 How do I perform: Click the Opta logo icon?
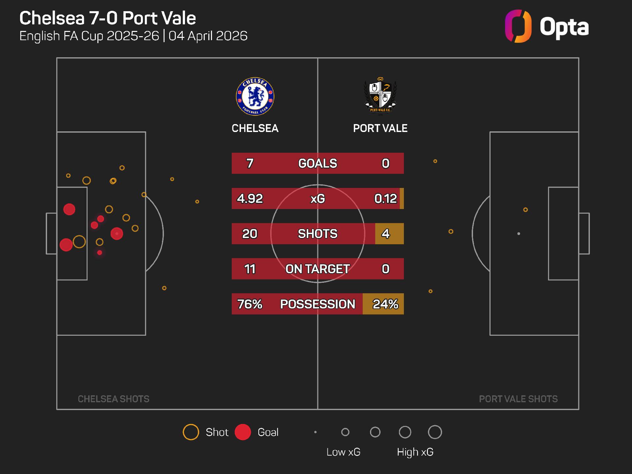pos(518,26)
